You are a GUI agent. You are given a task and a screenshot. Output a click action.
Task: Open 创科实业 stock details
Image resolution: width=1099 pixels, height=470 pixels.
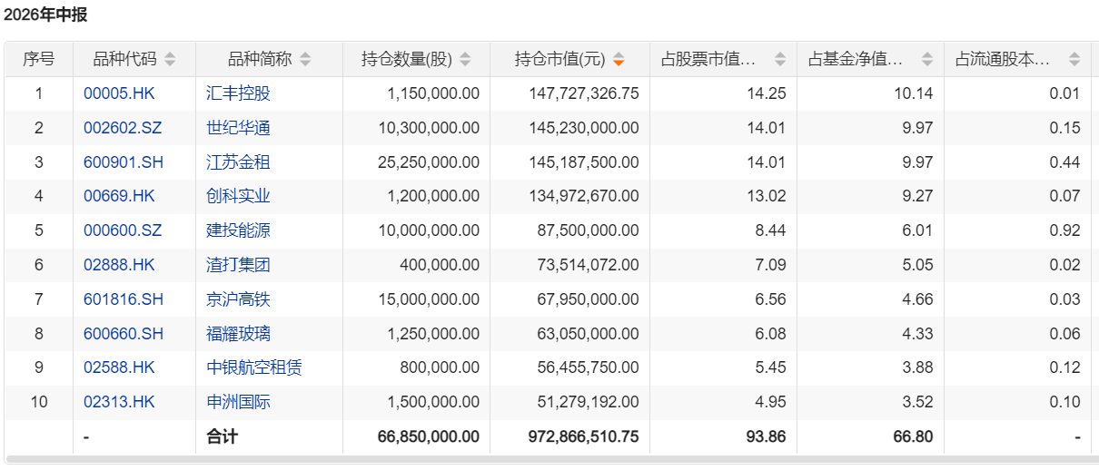click(238, 196)
